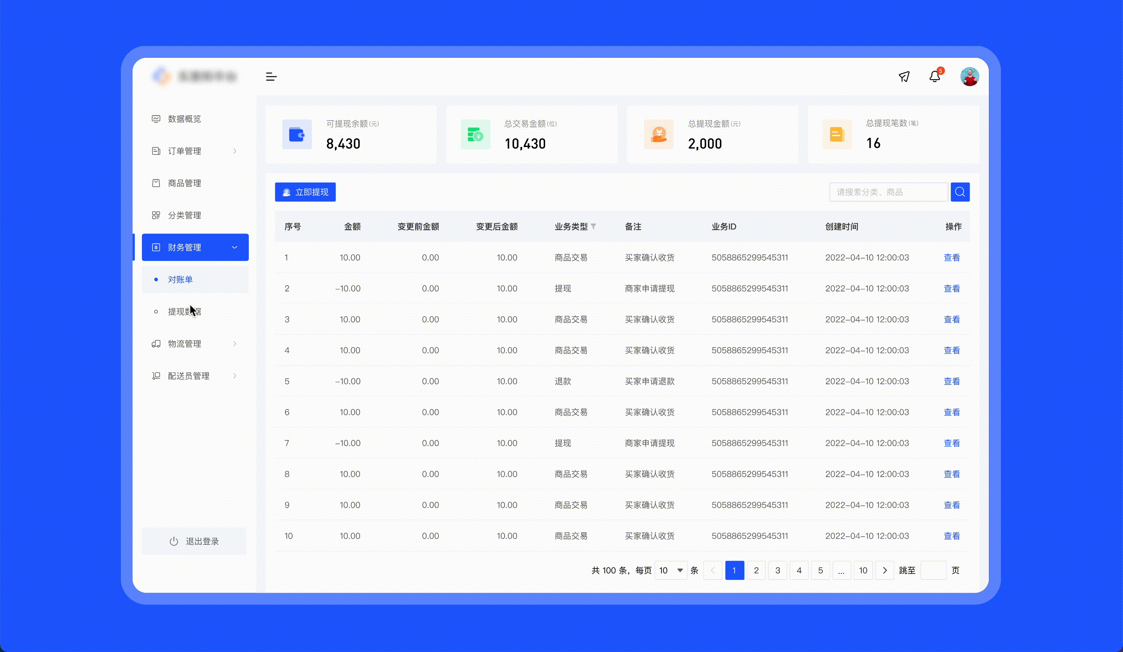The width and height of the screenshot is (1123, 652).
Task: Go to pagination page 3
Action: click(x=778, y=570)
